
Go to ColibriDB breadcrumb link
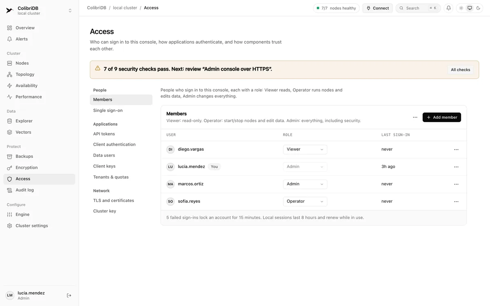click(97, 8)
